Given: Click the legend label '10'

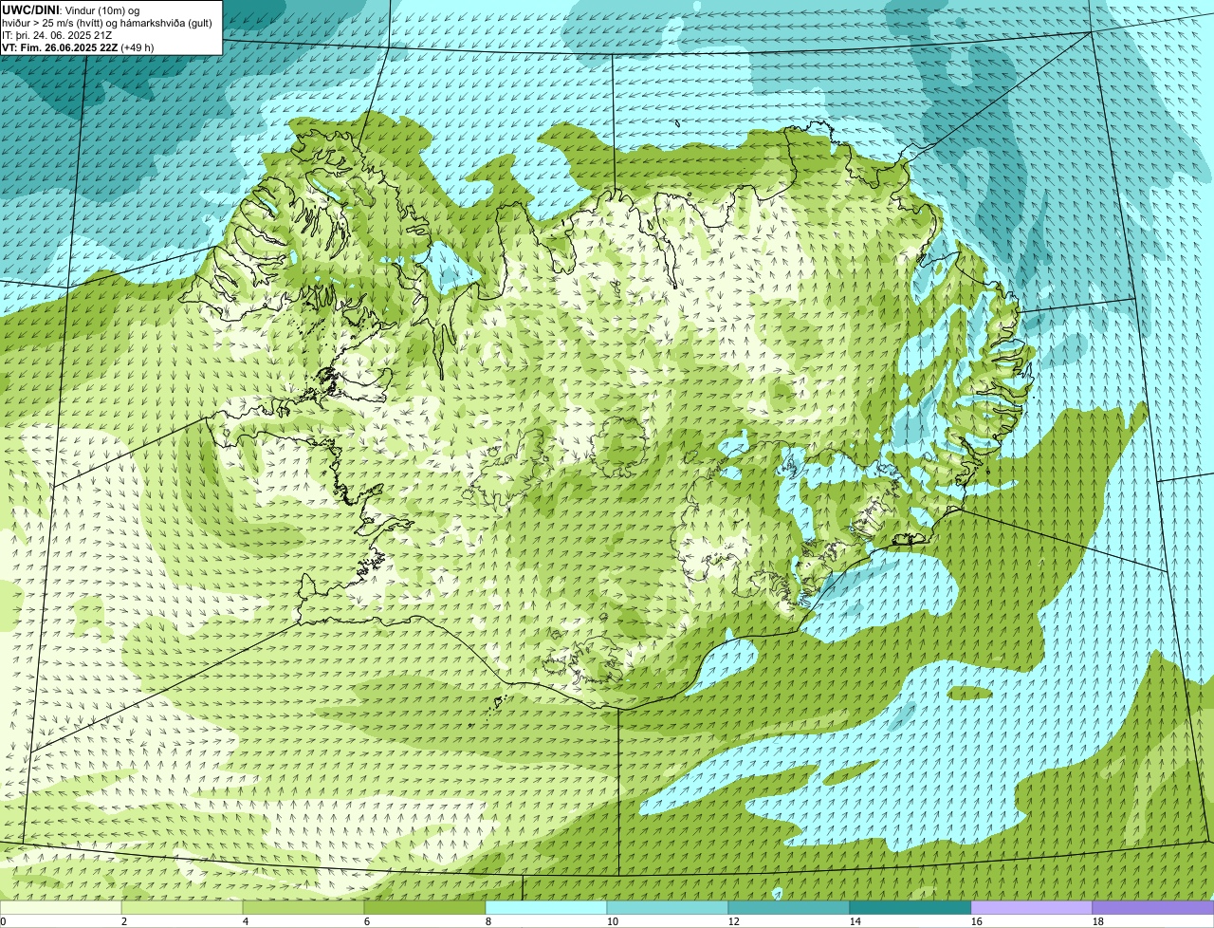Looking at the screenshot, I should tap(613, 921).
